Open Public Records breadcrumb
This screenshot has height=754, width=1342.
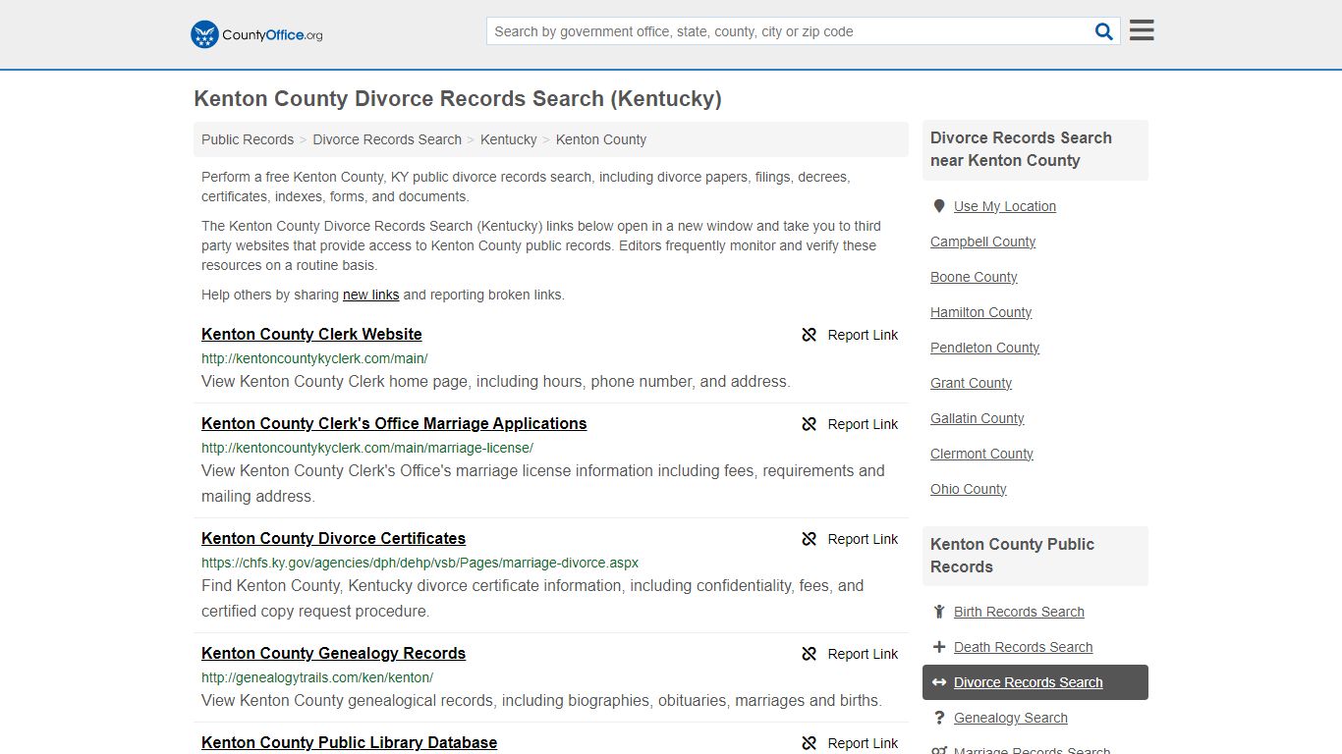tap(248, 139)
